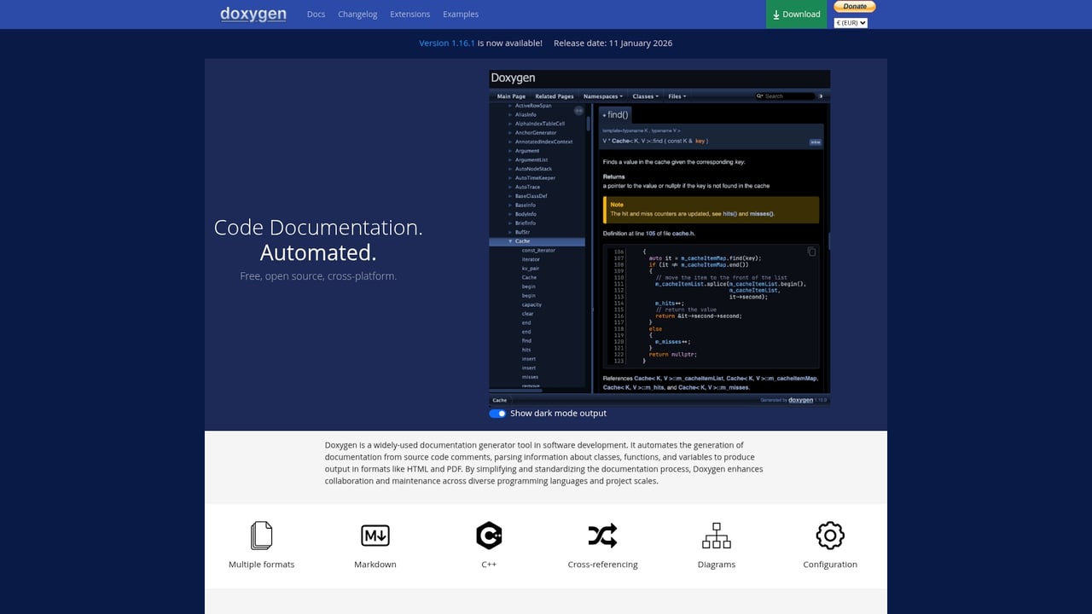1092x614 pixels.
Task: Open the Changelog page
Action: click(x=357, y=14)
